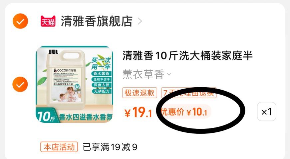This screenshot has width=290, height=159.
Task: Click the 香水馨香 label in thumbnail
Action: [x=101, y=74]
